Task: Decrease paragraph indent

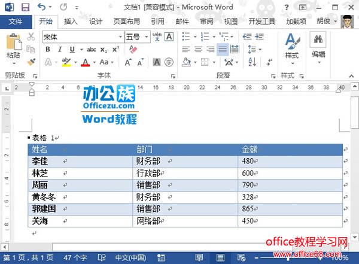Action: 247,37
